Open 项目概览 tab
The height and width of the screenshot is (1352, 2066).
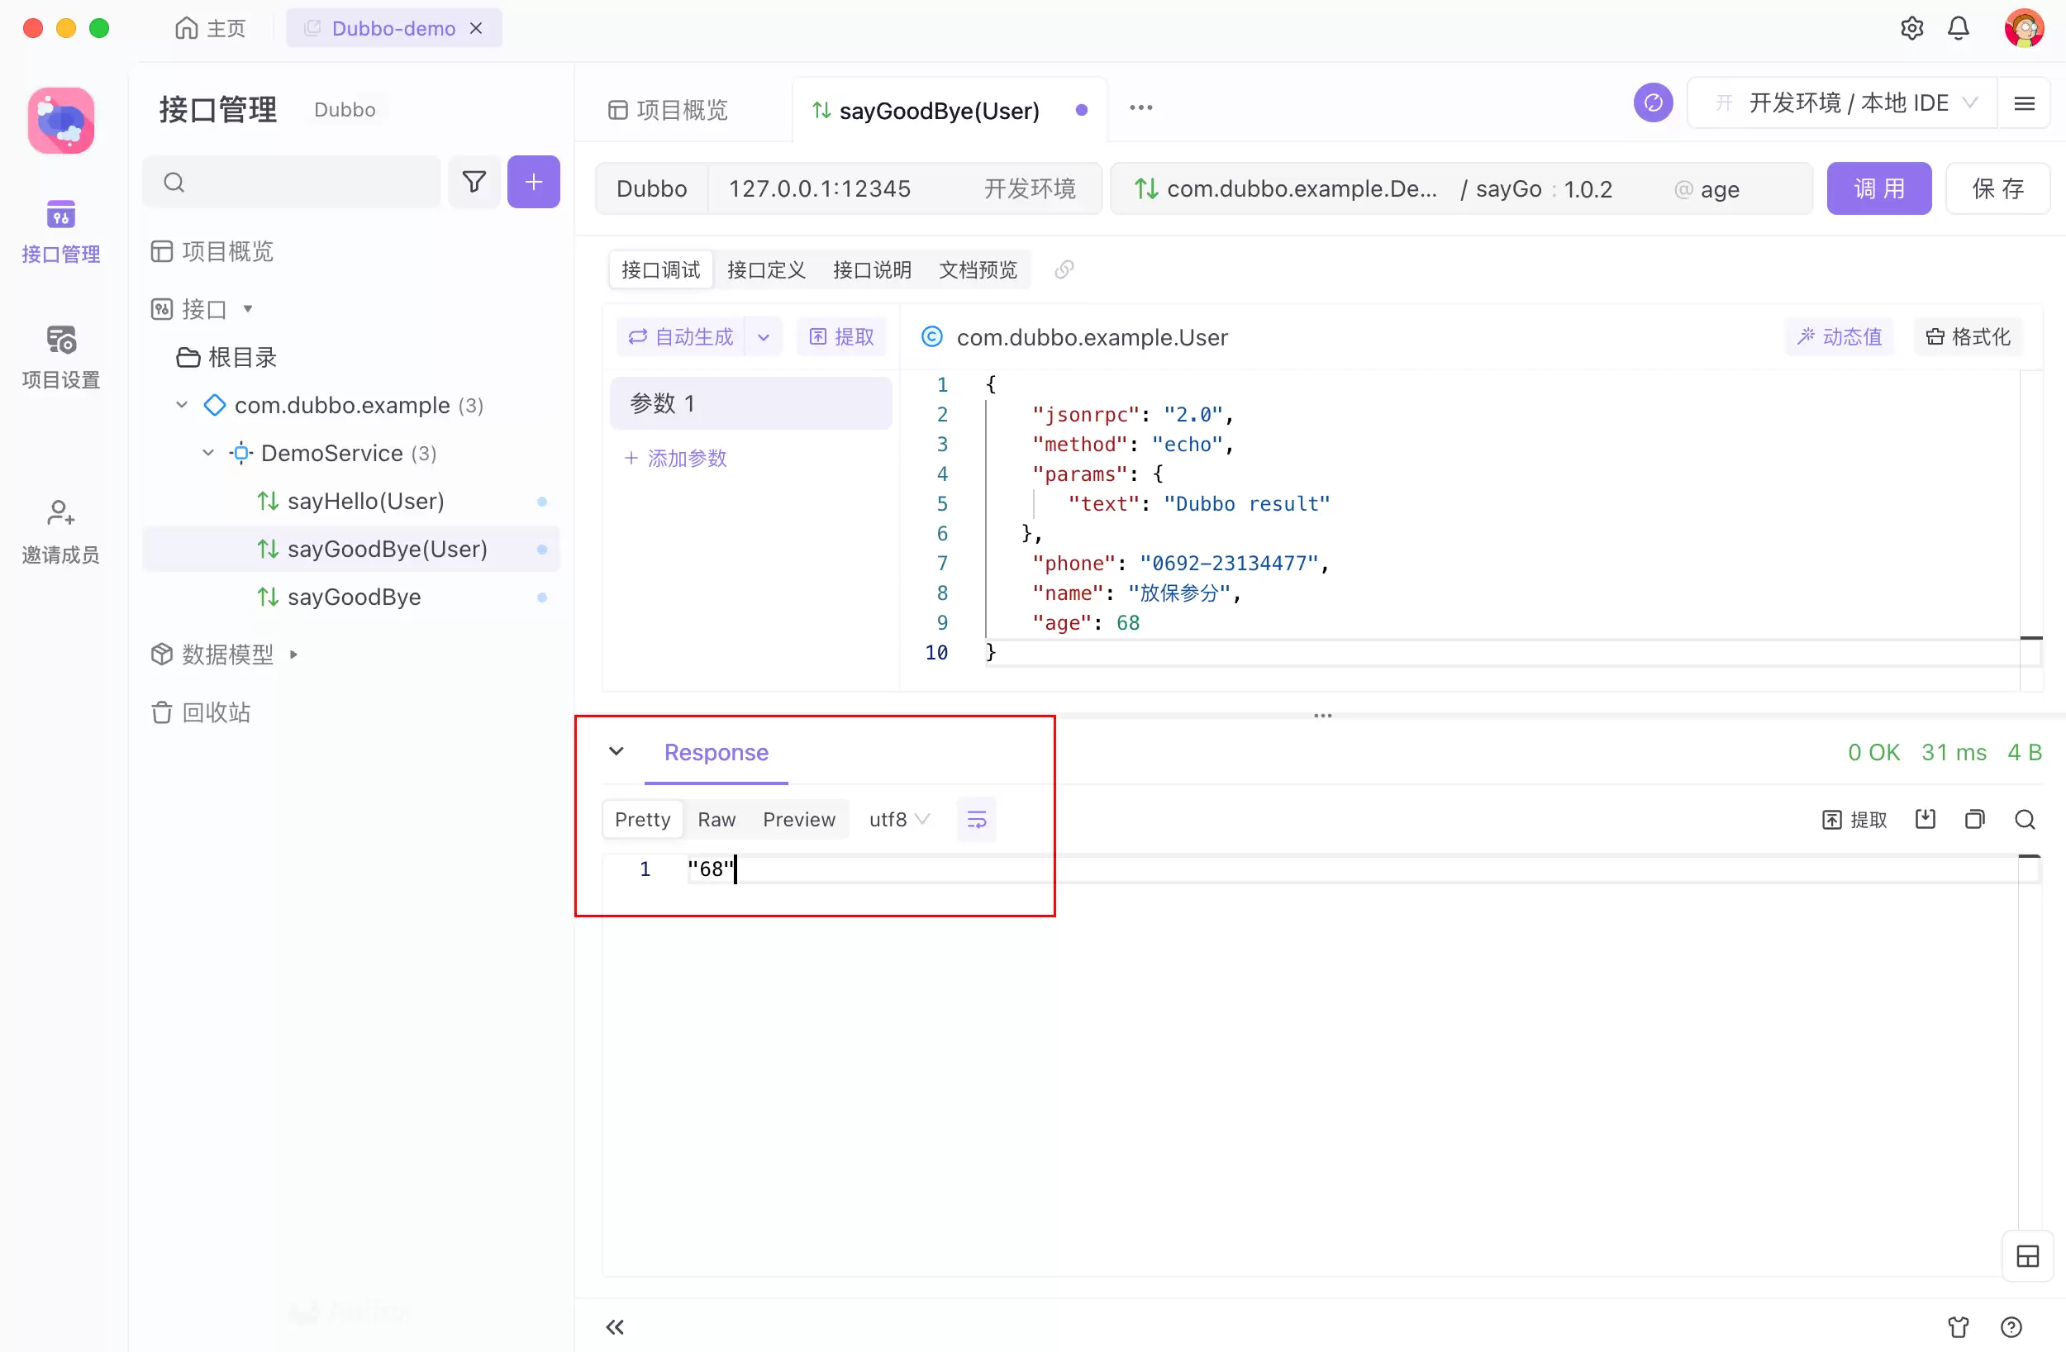[x=668, y=110]
